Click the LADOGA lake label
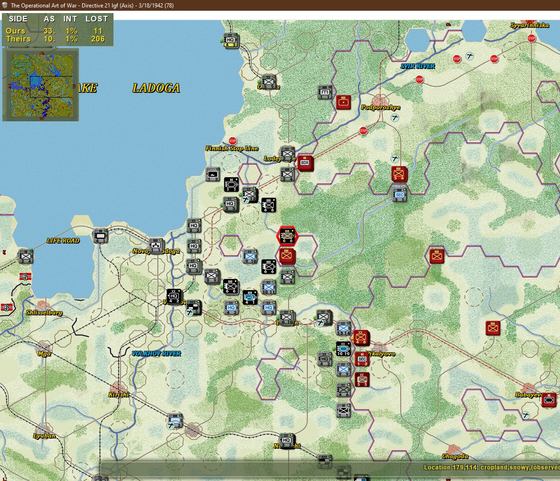The width and height of the screenshot is (560, 481). pos(156,88)
